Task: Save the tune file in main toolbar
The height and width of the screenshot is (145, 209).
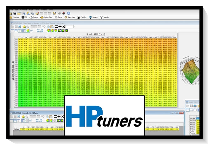Action: 15,13
